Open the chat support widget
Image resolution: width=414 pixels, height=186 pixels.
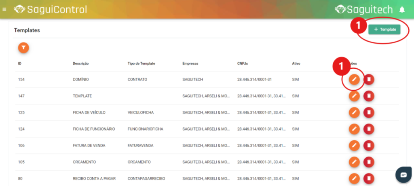403,175
